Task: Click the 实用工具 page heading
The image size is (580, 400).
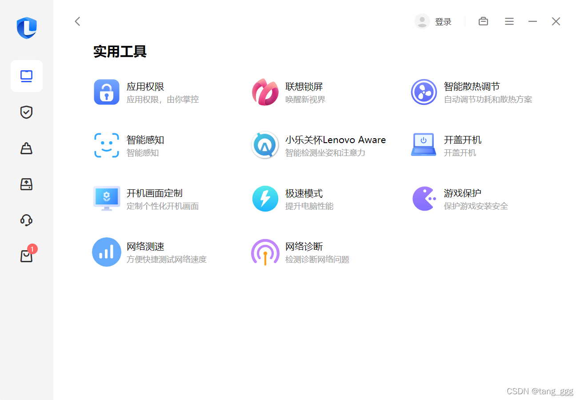Action: [x=120, y=52]
